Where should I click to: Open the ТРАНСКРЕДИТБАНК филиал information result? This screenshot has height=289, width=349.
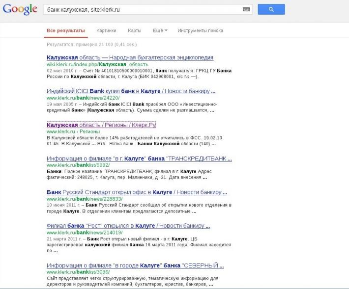pyautogui.click(x=139, y=158)
